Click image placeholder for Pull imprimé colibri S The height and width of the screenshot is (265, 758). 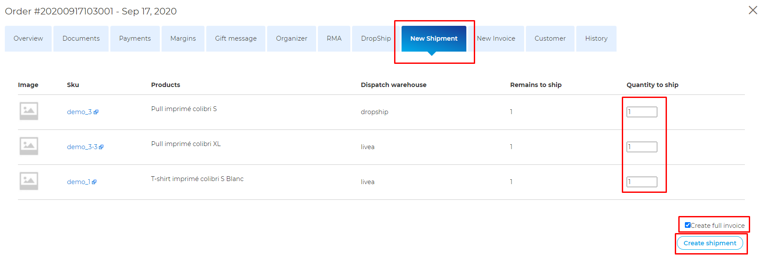[29, 111]
